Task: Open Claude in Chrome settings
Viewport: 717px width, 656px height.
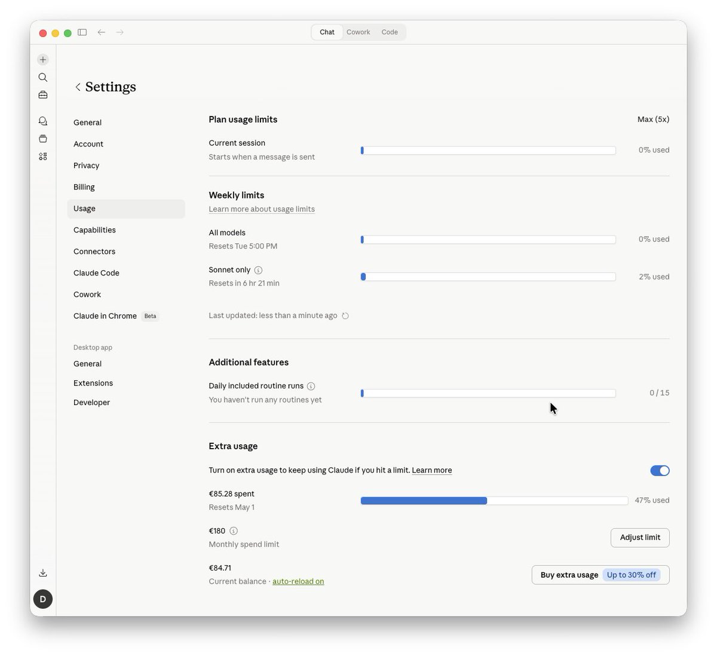Action: [x=126, y=316]
